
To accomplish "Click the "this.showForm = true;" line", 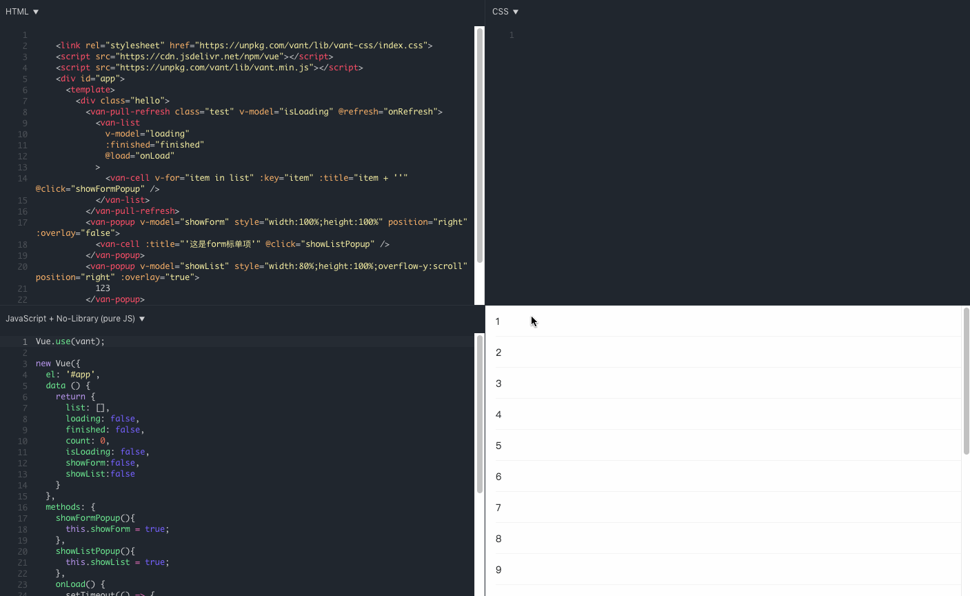I will (x=117, y=529).
